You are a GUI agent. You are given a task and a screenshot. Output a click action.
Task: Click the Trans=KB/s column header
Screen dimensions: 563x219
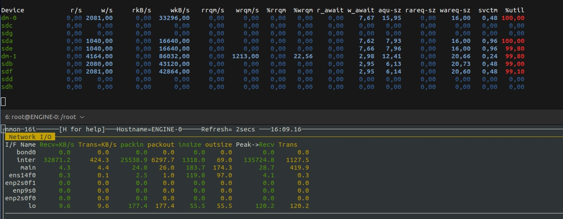click(98, 145)
